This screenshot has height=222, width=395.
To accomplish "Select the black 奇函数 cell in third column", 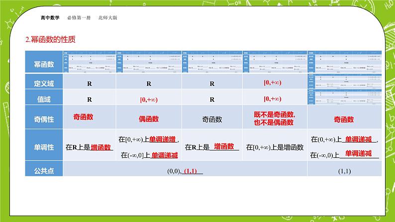I will pos(212,119).
